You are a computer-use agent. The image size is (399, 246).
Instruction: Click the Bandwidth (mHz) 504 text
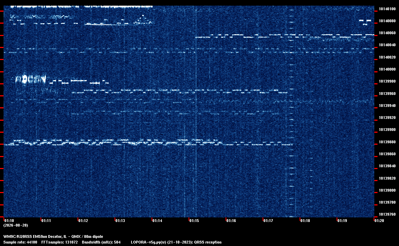coord(101,242)
